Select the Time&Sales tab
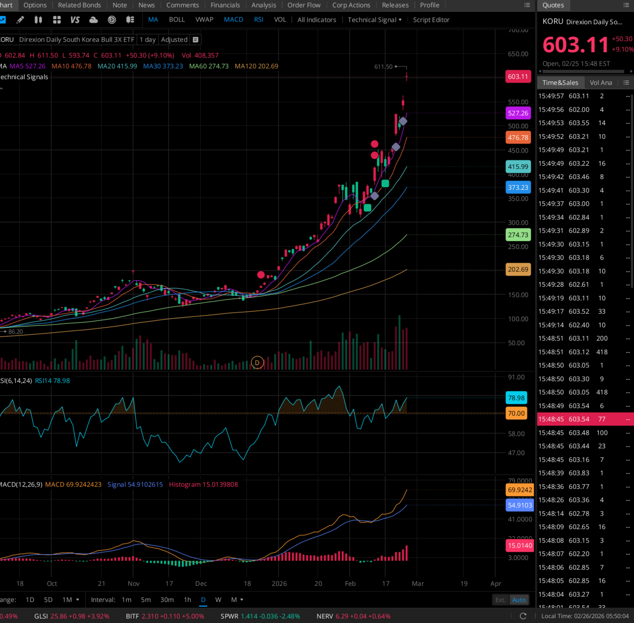634x623 pixels. click(x=560, y=83)
